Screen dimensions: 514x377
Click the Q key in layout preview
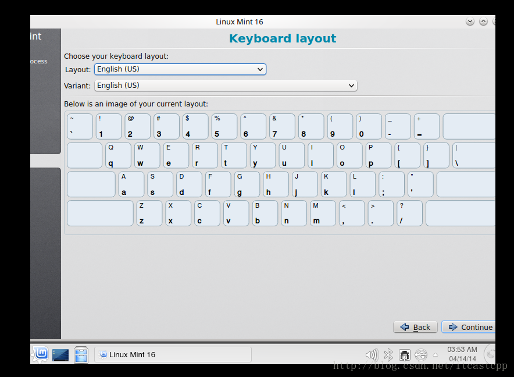[119, 155]
